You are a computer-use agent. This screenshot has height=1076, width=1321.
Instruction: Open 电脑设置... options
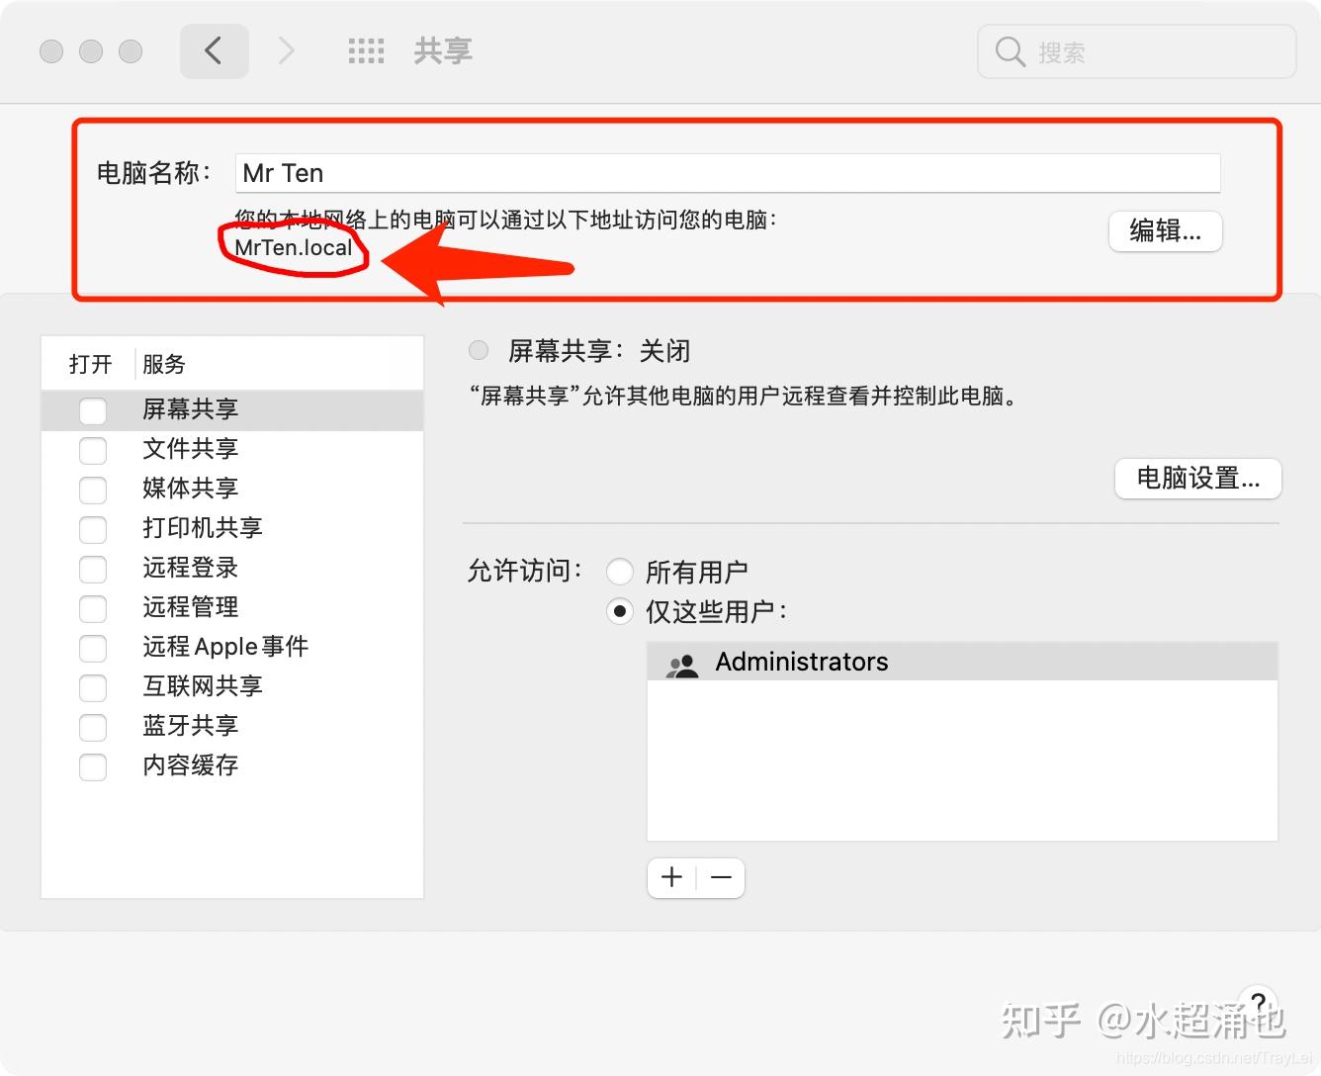(1198, 479)
